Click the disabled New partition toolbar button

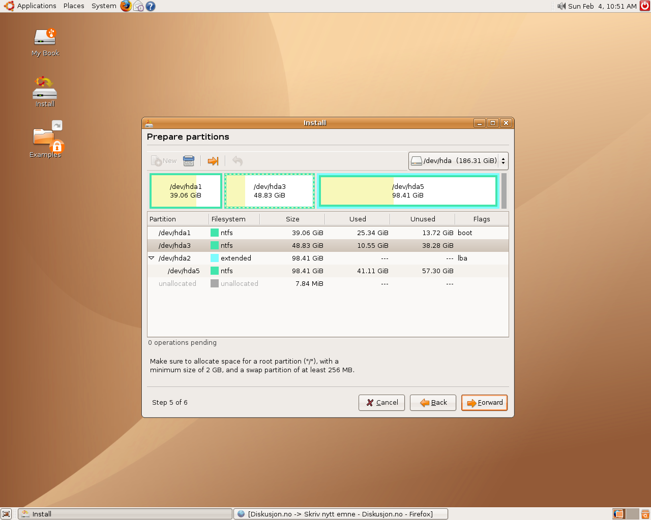[x=164, y=161]
